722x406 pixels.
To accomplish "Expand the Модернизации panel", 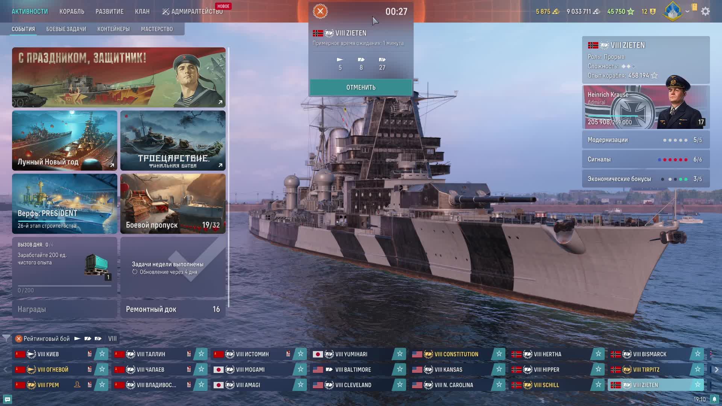I will (646, 140).
